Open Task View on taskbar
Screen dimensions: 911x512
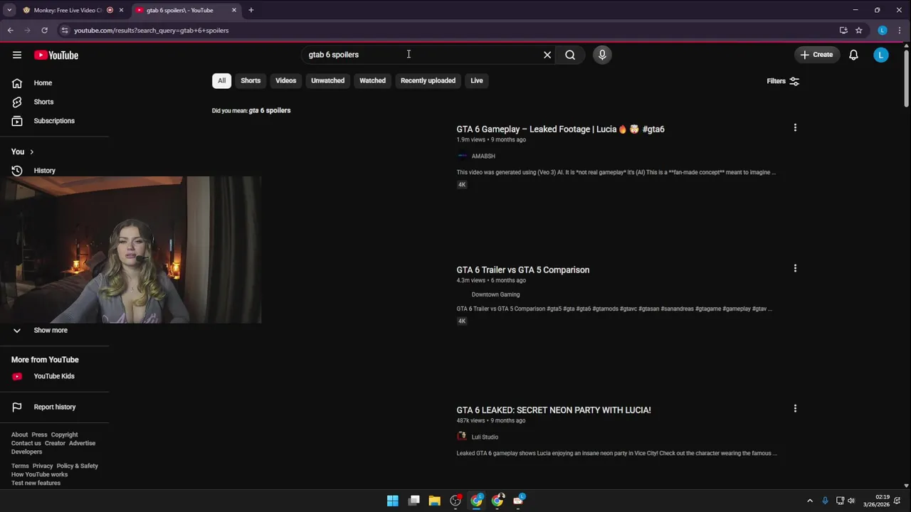click(x=414, y=501)
